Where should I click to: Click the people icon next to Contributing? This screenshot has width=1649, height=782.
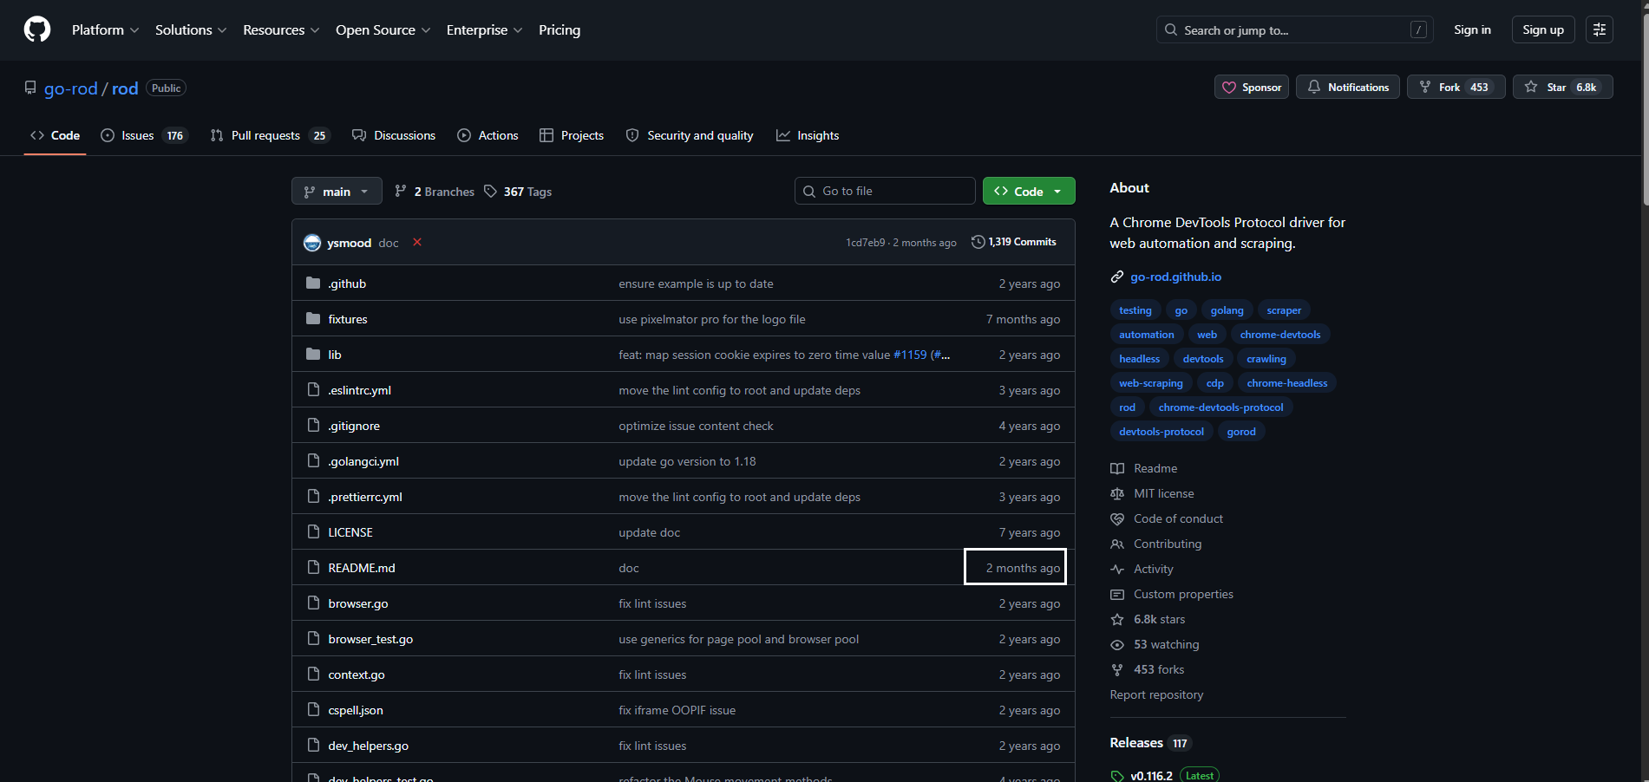pyautogui.click(x=1117, y=544)
